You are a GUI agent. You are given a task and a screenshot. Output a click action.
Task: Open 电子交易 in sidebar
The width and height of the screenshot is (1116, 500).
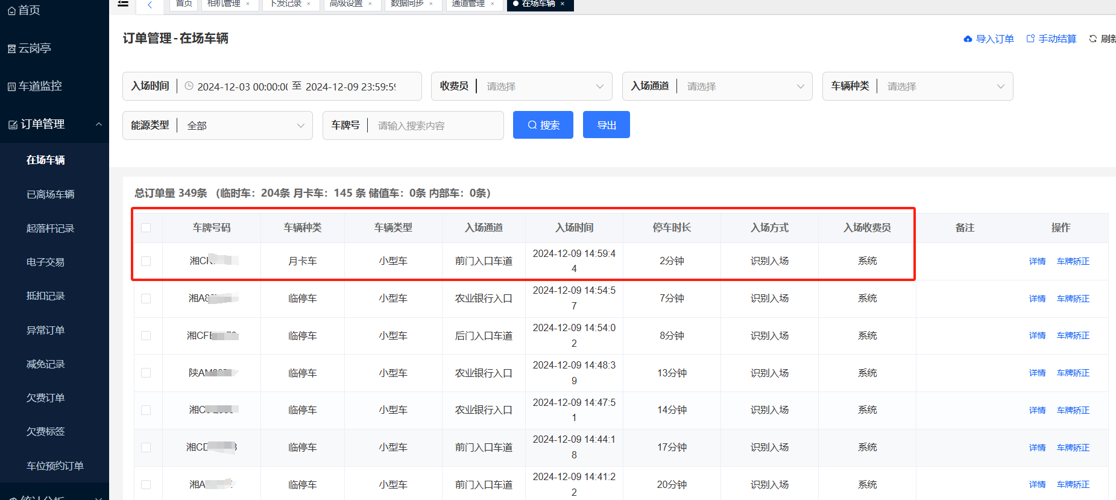click(x=46, y=262)
